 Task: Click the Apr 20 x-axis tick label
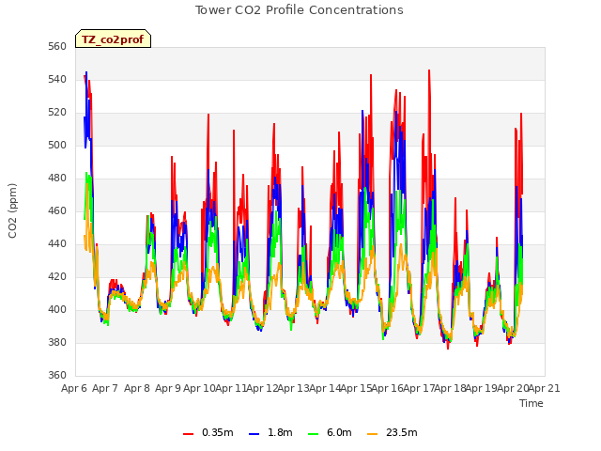click(513, 388)
